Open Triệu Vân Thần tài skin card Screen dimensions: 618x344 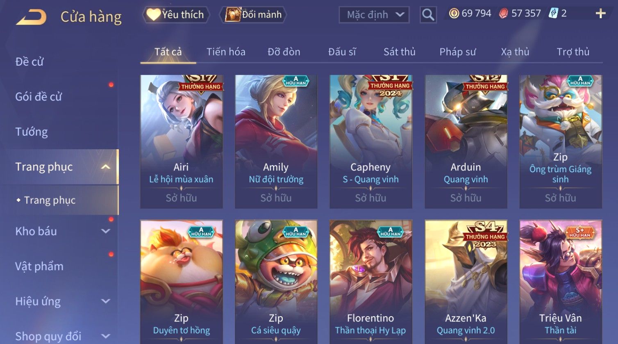[560, 282]
